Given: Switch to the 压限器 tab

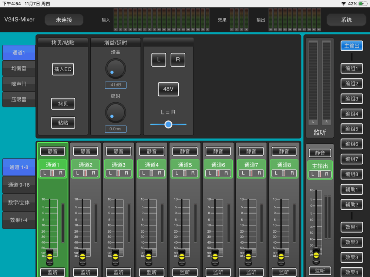Looking at the screenshot, I should tap(19, 99).
